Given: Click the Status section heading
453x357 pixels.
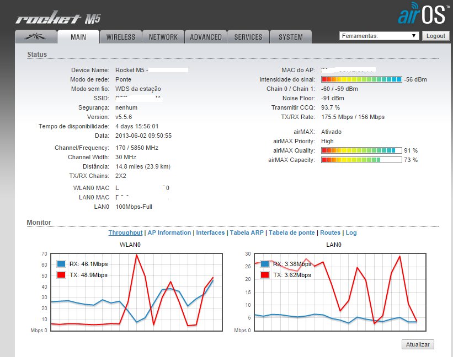Looking at the screenshot, I should coord(37,54).
